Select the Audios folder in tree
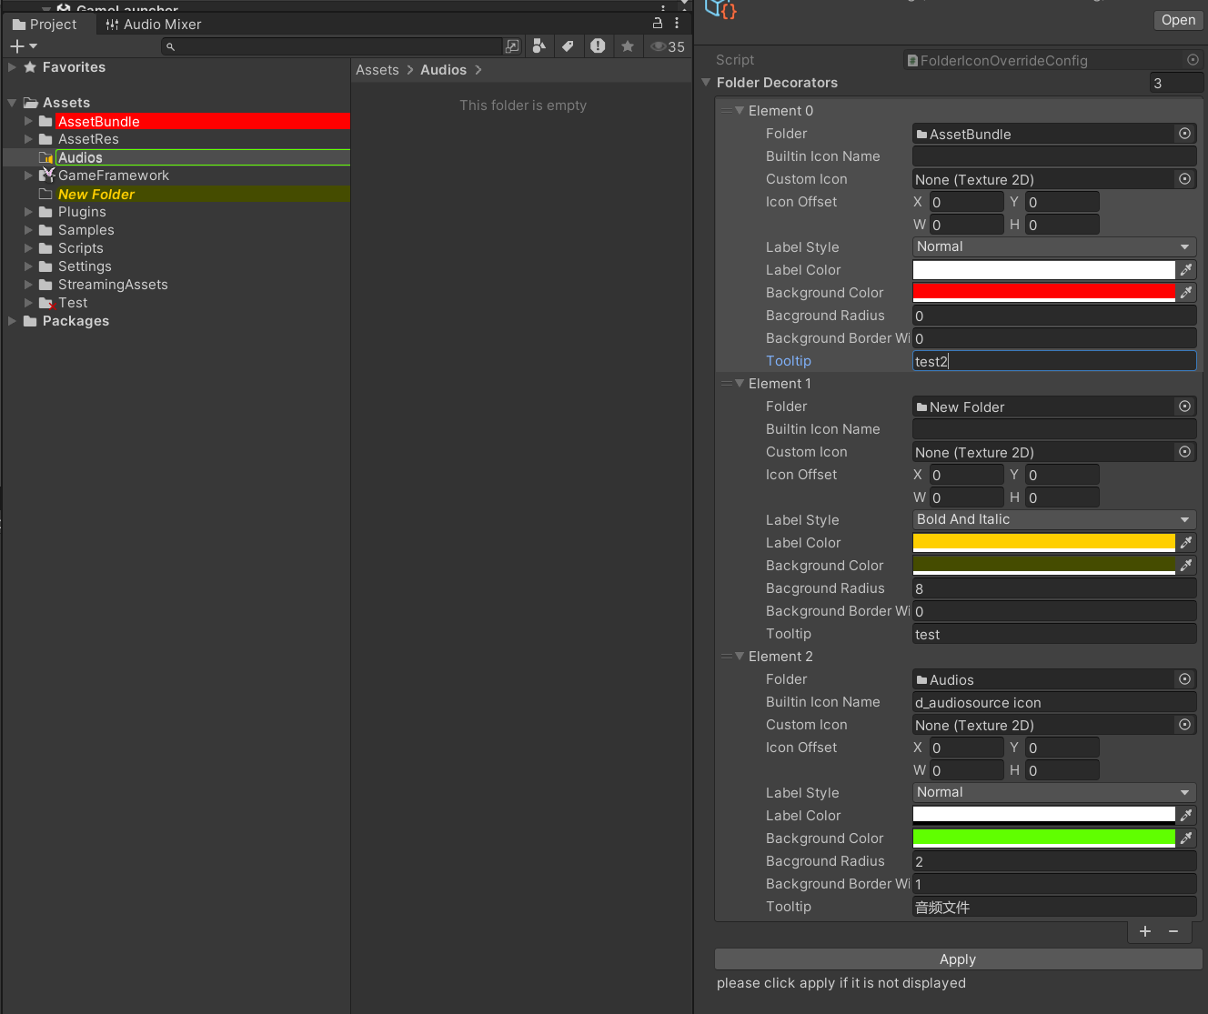This screenshot has width=1208, height=1014. click(x=80, y=157)
